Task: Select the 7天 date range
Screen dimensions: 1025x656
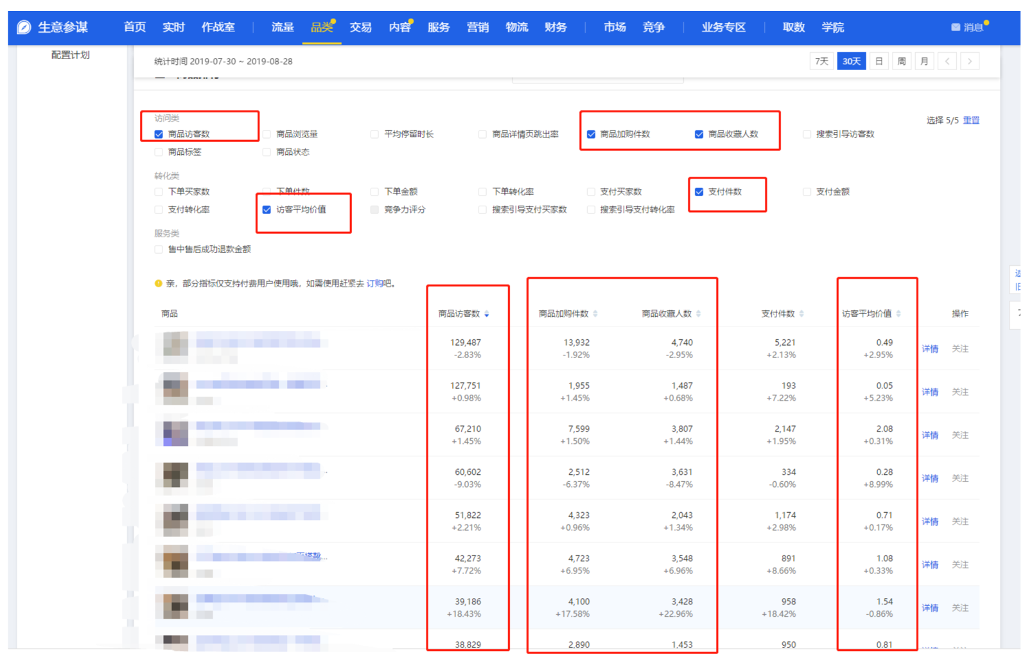Action: click(x=821, y=62)
